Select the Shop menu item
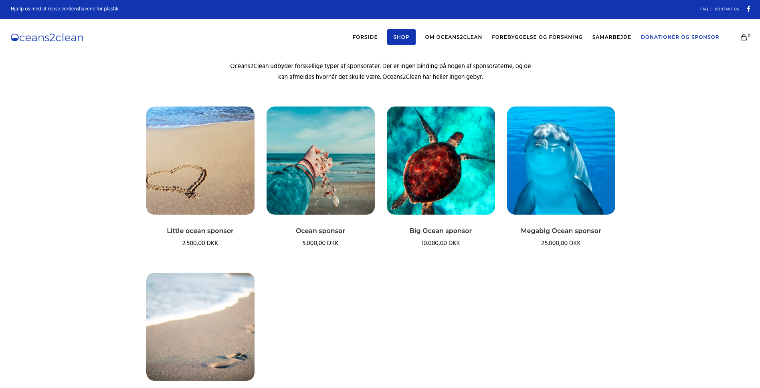Screen dimensions: 760x388 coord(401,37)
